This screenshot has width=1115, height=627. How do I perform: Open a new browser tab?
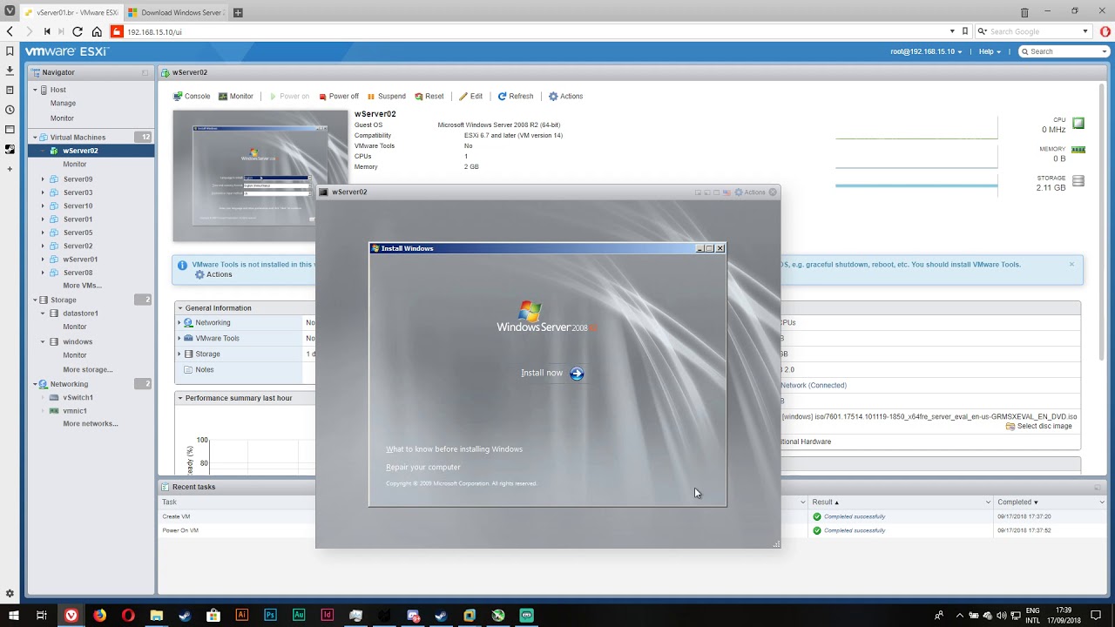238,13
